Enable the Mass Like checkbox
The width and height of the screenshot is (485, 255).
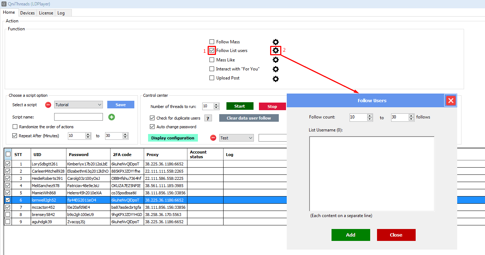pyautogui.click(x=212, y=60)
